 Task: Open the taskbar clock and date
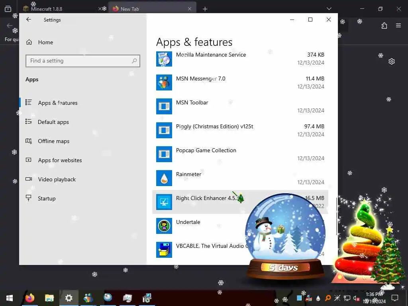tap(375, 298)
